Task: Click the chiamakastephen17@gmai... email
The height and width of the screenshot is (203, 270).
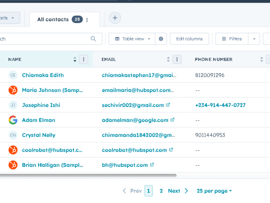Action: click(x=139, y=75)
